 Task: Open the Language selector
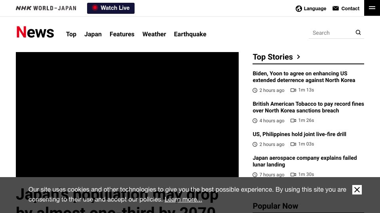[311, 9]
